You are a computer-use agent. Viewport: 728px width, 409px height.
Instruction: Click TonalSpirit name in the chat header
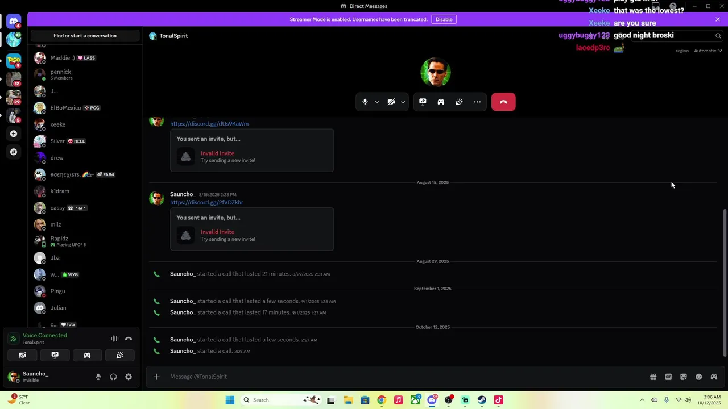pos(173,36)
